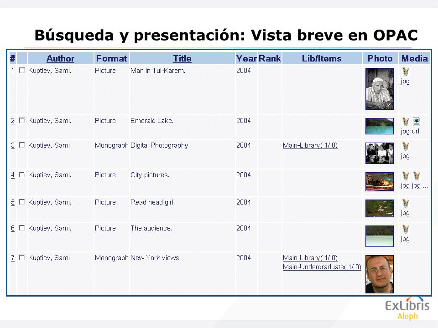Open first jpg icon in City pictures row
This screenshot has height=328, width=438.
coord(405,176)
